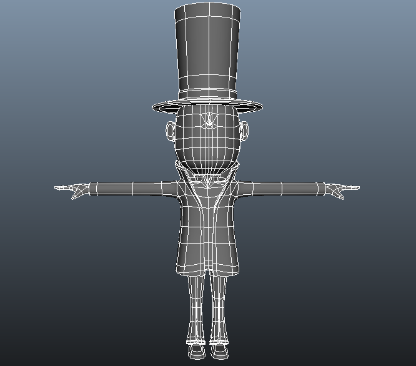Image resolution: width=416 pixels, height=366 pixels.
Task: Select the leg on the left side
Action: click(x=196, y=308)
